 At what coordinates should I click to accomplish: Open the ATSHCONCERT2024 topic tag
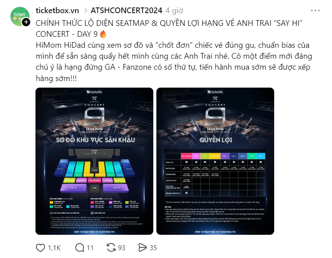(x=127, y=11)
